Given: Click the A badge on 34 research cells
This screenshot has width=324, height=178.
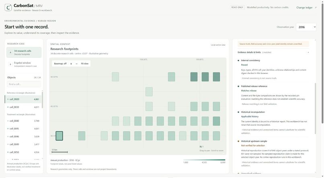Looking at the screenshot, I should [x=10, y=53].
